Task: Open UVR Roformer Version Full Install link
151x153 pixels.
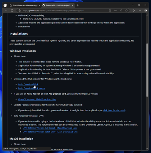Action: [x=50, y=128]
